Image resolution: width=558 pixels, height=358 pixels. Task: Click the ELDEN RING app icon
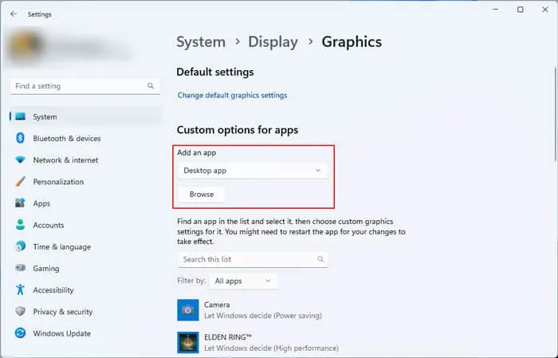click(x=188, y=342)
